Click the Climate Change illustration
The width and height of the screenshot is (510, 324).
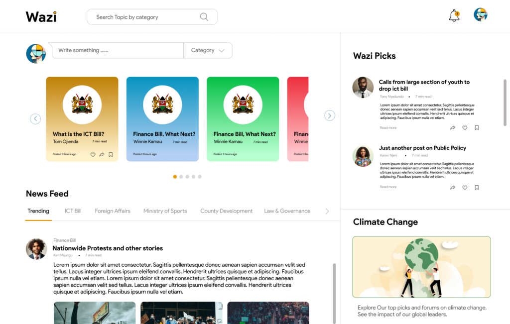coord(421,267)
